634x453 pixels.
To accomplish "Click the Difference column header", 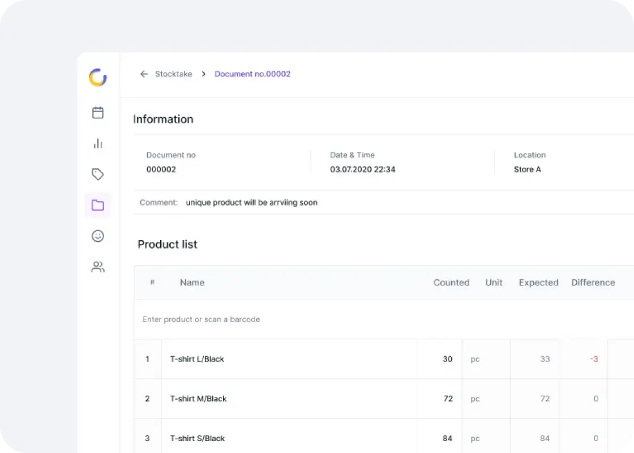I will click(593, 283).
